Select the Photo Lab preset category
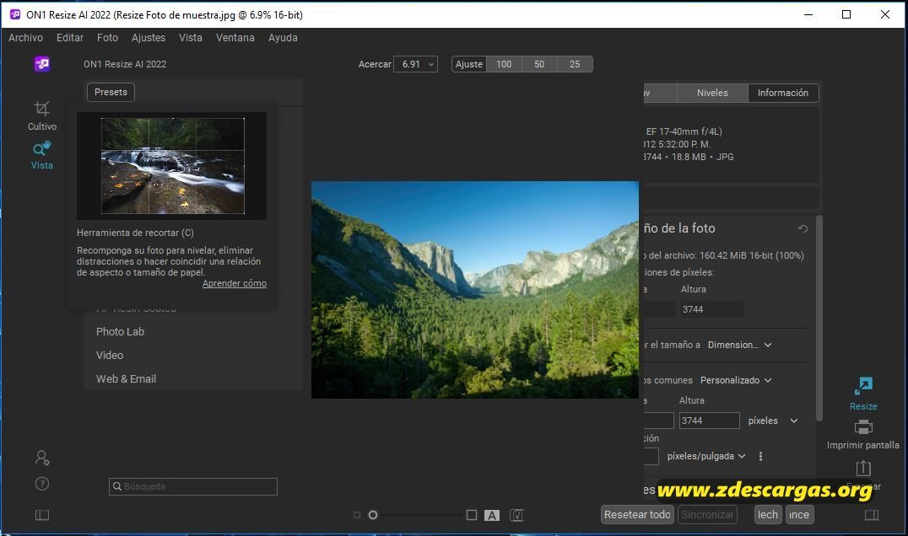 [x=120, y=331]
